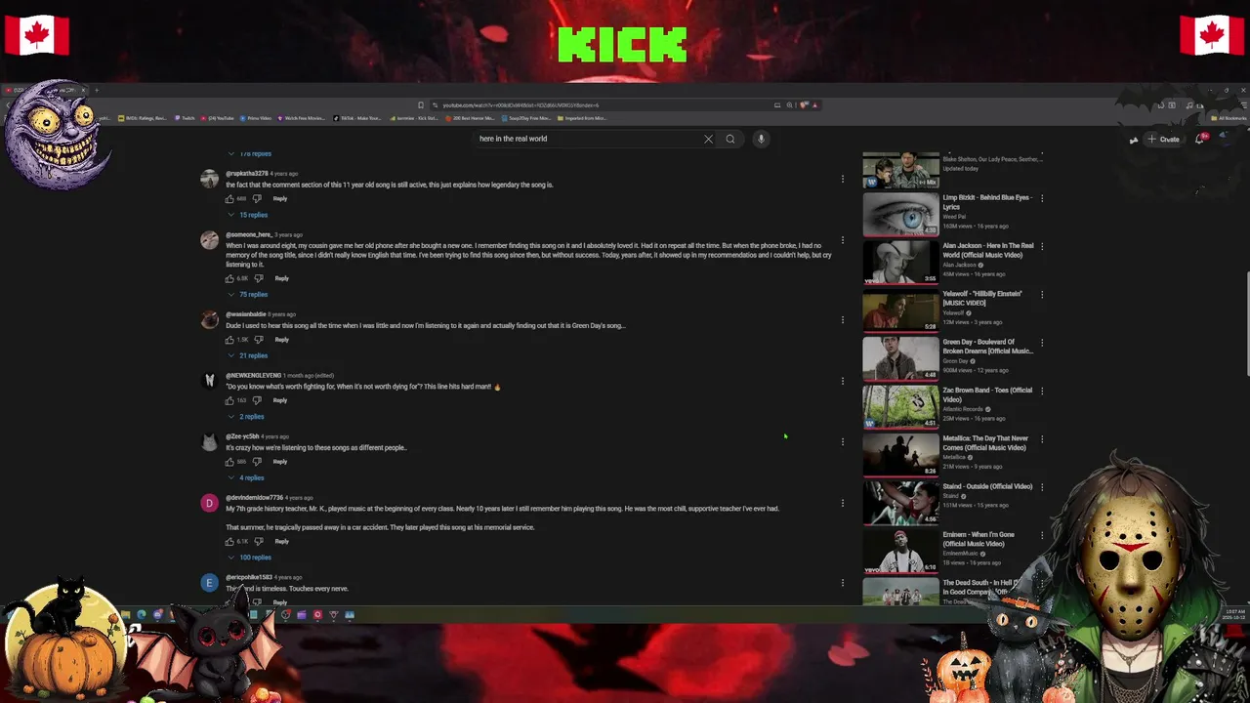Expand the 2 replies thread
The height and width of the screenshot is (703, 1250).
[246, 417]
